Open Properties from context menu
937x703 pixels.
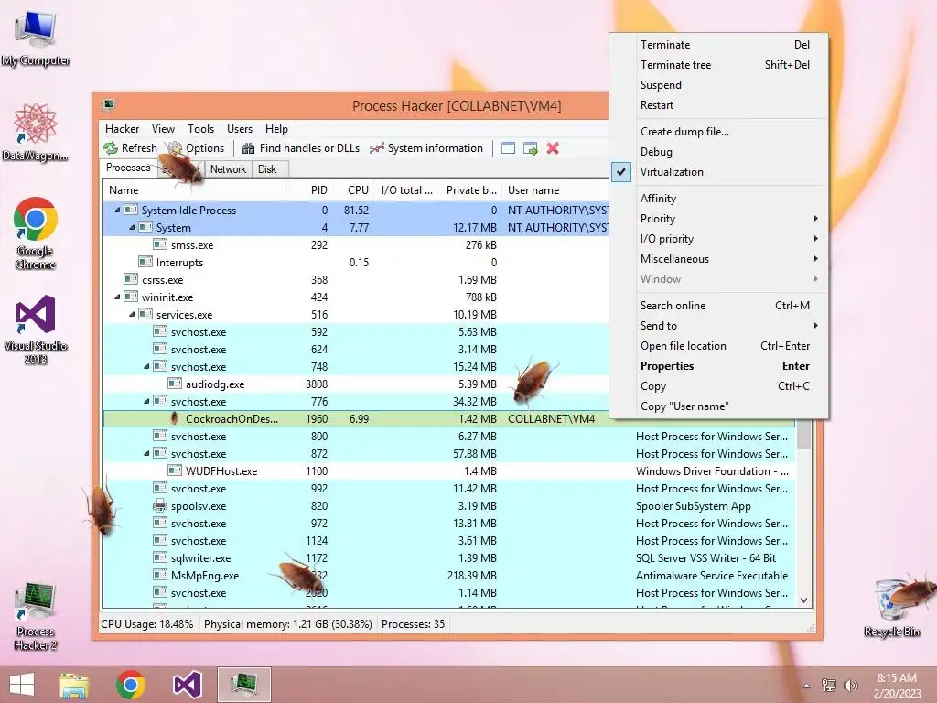click(x=719, y=366)
